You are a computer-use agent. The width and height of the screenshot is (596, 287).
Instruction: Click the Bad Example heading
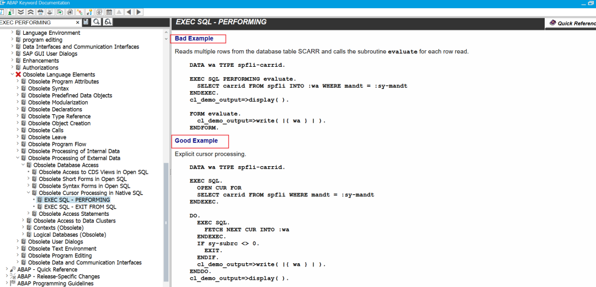point(194,39)
